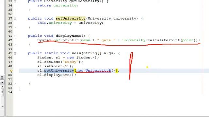Collapse the setUniversity method fold at line 37

click(x=15, y=19)
